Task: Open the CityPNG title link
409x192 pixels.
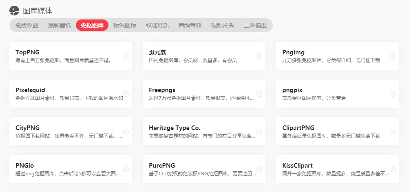Action: coord(27,128)
